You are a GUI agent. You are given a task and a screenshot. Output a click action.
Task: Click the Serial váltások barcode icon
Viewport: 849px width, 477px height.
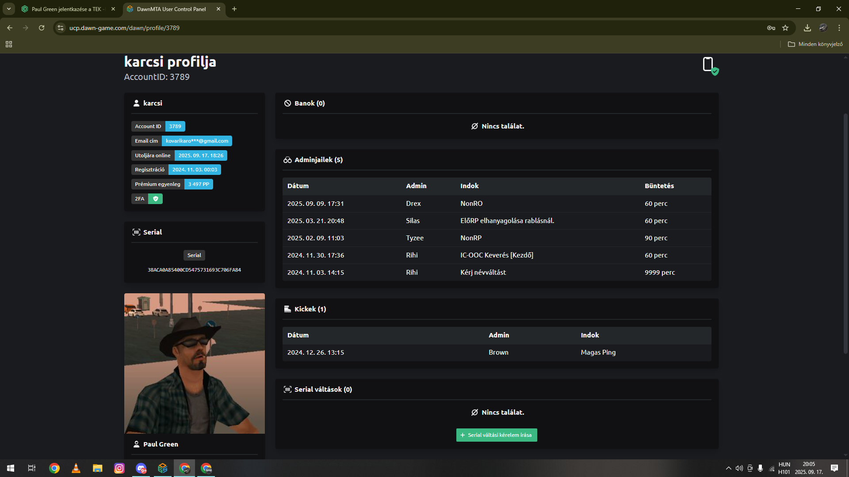(x=287, y=390)
